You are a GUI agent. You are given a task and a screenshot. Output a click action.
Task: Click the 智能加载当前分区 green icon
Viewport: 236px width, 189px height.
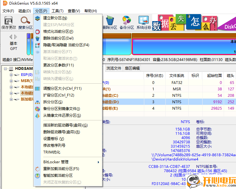(37, 176)
